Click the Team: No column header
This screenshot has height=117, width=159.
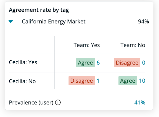(x=133, y=45)
